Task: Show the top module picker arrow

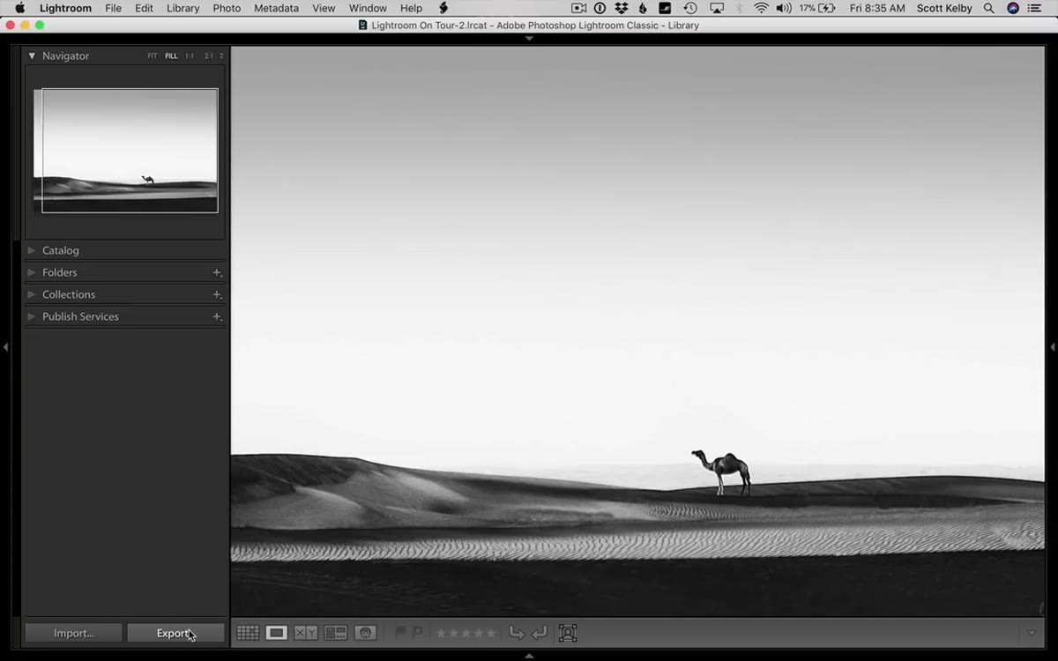Action: [x=529, y=39]
